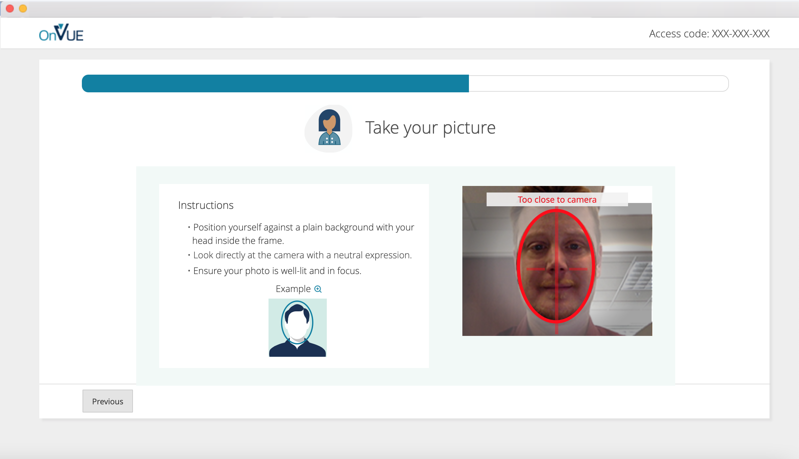799x459 pixels.
Task: Close the window with red button
Action: point(10,9)
